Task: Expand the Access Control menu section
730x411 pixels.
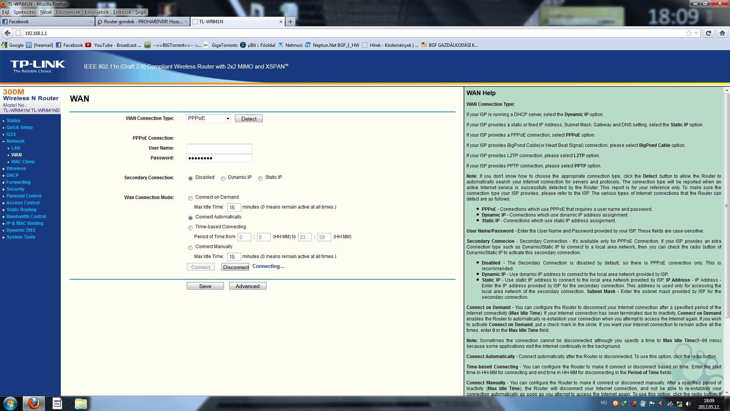Action: click(x=23, y=203)
